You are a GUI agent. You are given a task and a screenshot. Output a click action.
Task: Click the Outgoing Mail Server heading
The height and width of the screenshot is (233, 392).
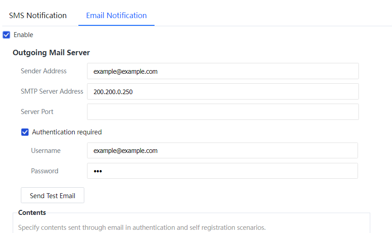point(51,52)
